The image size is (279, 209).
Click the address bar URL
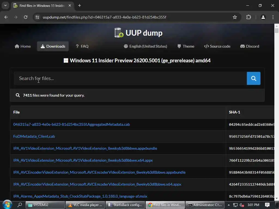coord(104,17)
